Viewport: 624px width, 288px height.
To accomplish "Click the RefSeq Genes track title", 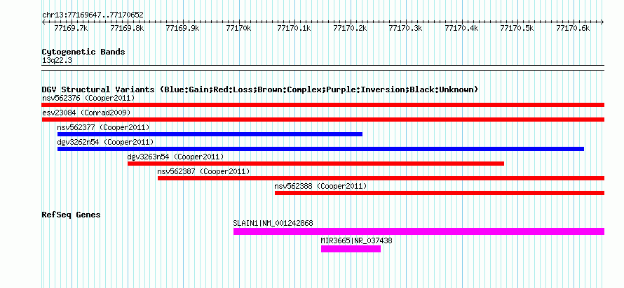I will [72, 215].
